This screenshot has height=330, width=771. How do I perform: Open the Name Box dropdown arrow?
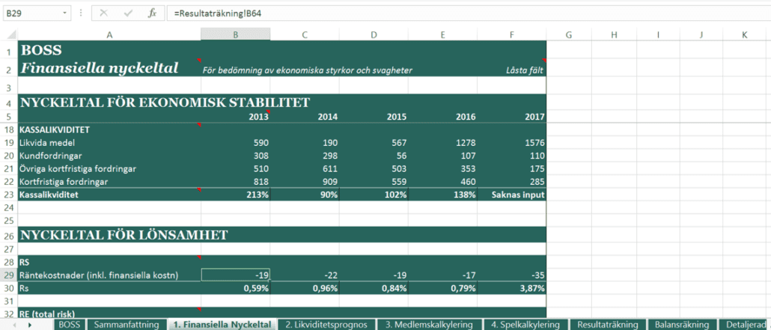click(x=64, y=13)
